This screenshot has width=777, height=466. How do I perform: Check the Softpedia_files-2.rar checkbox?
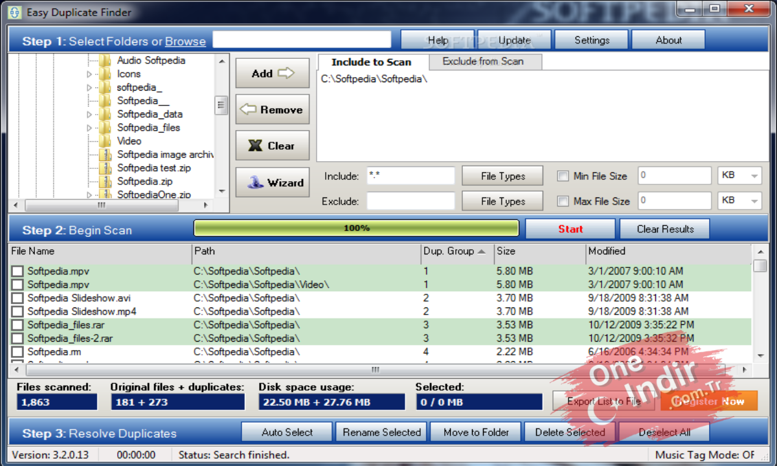click(17, 338)
